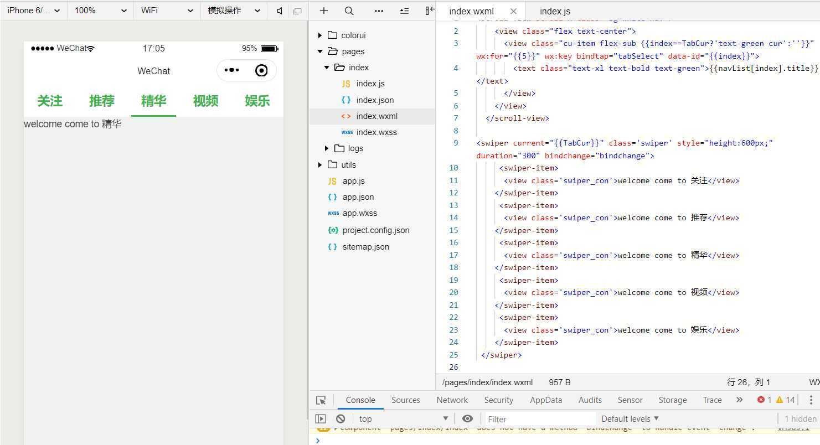The width and height of the screenshot is (820, 445).
Task: Toggle the live expression eye icon
Action: [x=467, y=418]
